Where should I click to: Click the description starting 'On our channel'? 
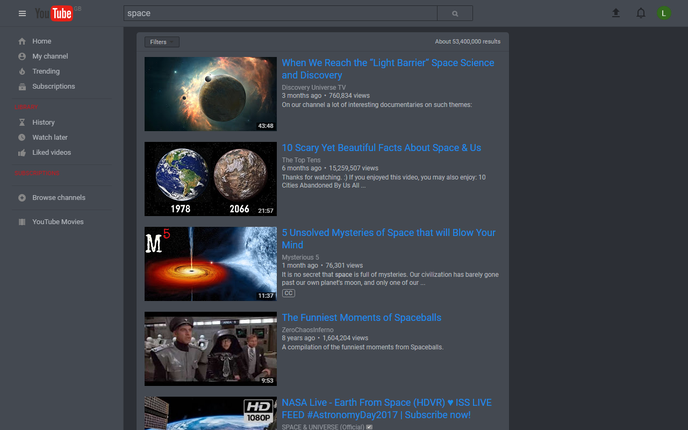(x=377, y=105)
